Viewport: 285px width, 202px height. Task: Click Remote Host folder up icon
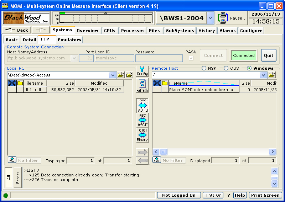pos(272,75)
